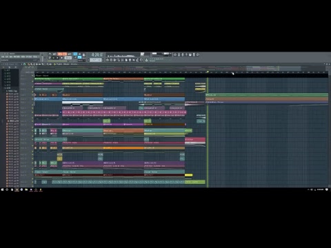Image resolution: width=331 pixels, height=248 pixels.
Task: Expand the first folder in browser
Action: pyautogui.click(x=8, y=70)
